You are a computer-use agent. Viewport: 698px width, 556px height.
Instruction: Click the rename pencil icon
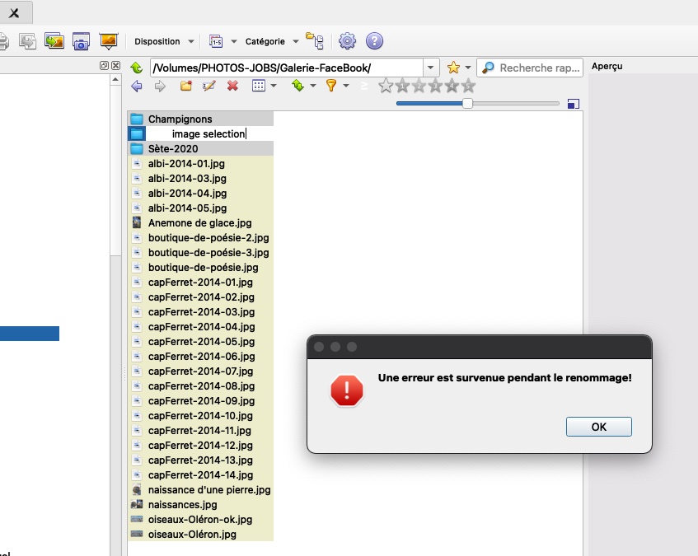pos(208,86)
